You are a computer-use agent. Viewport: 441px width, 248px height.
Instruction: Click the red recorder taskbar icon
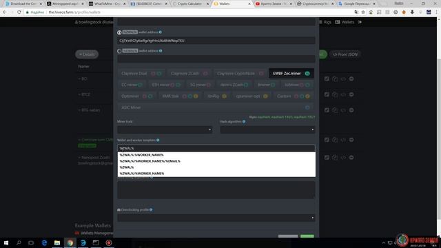point(109,242)
